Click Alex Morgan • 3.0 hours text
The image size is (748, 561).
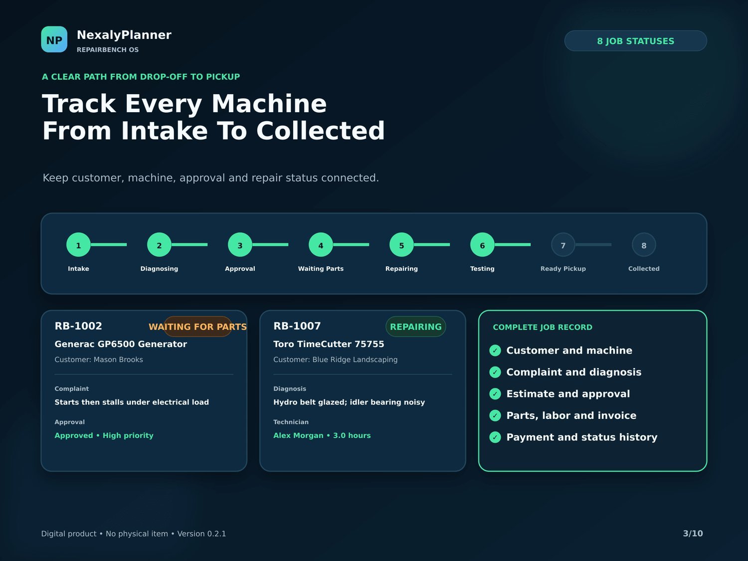click(322, 435)
